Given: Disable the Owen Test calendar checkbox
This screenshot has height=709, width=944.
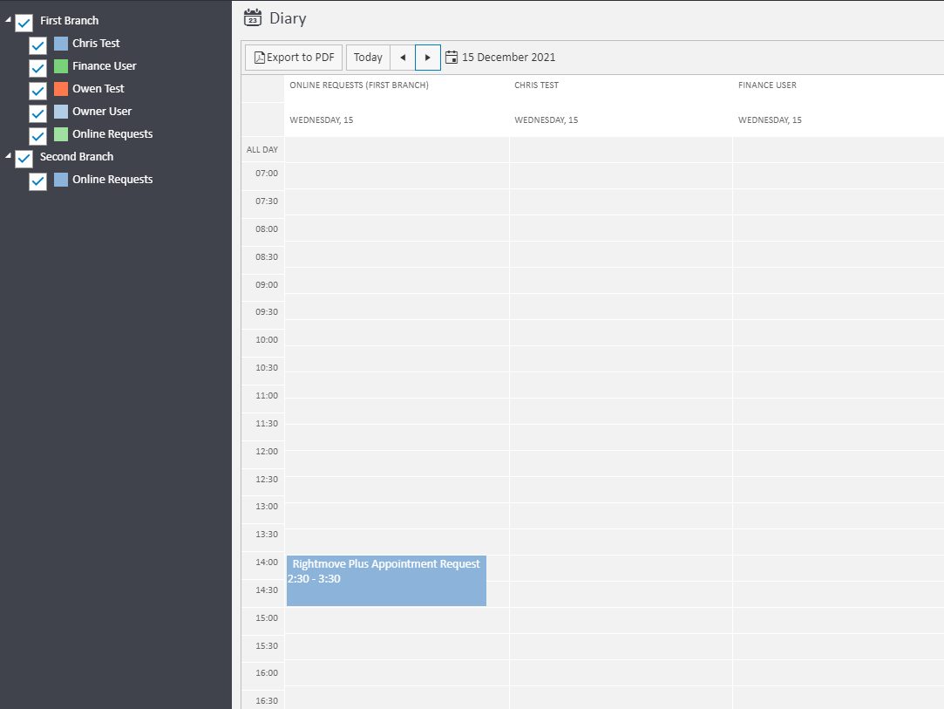Looking at the screenshot, I should click(x=38, y=91).
